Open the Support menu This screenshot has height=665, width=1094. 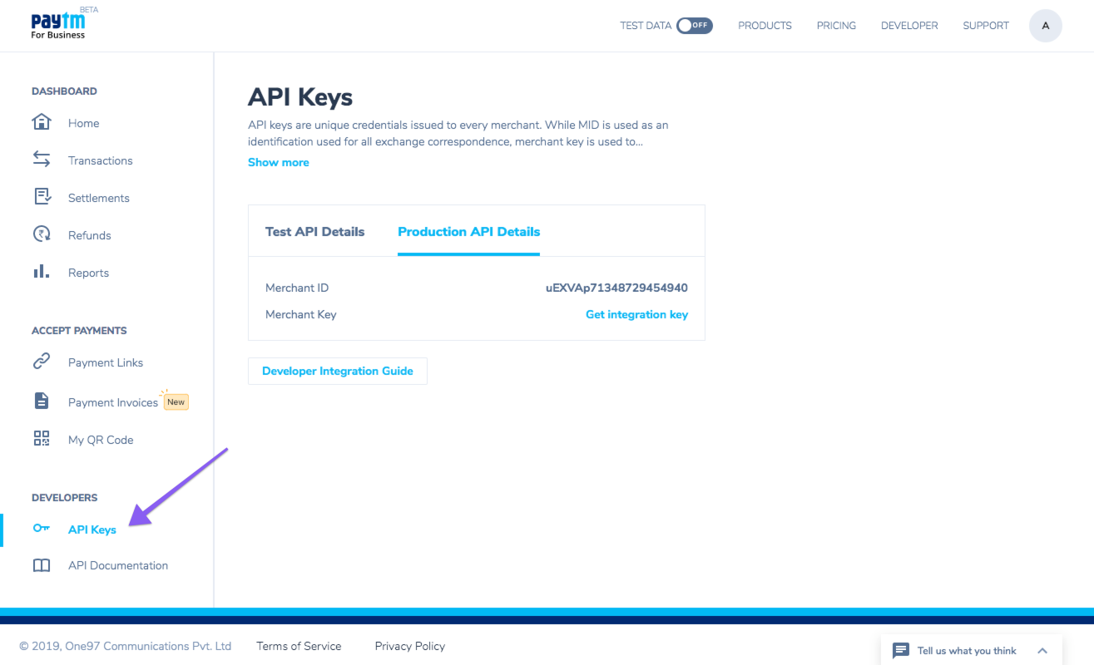click(x=986, y=26)
